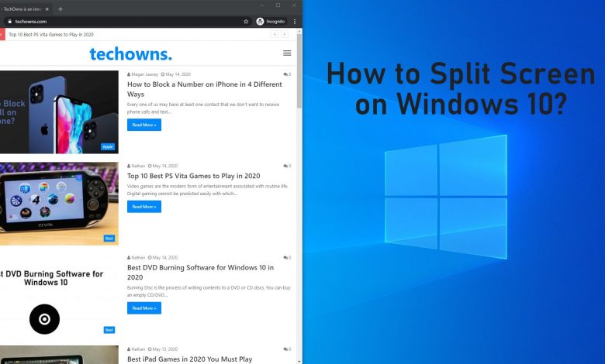Click Best tag on DVD Burning thumbnail
Image resolution: width=605 pixels, height=364 pixels.
coord(109,330)
